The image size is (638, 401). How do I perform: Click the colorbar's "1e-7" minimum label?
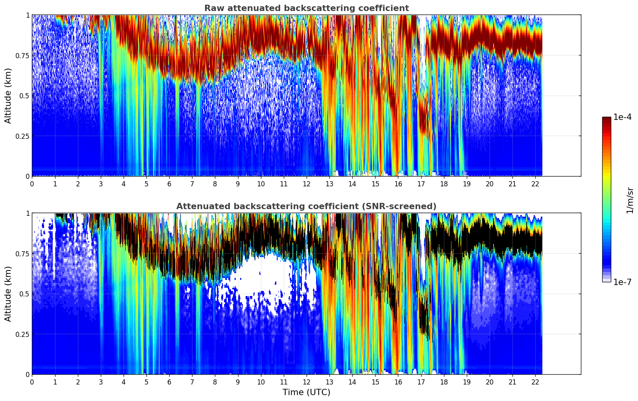click(x=622, y=282)
